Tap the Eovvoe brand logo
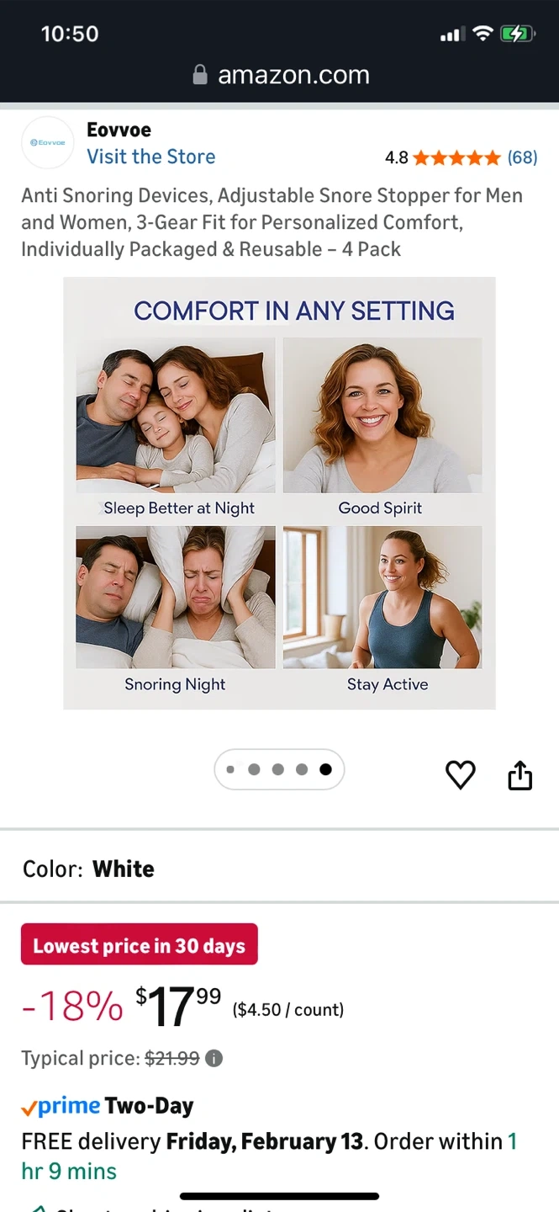The width and height of the screenshot is (559, 1212). (47, 142)
